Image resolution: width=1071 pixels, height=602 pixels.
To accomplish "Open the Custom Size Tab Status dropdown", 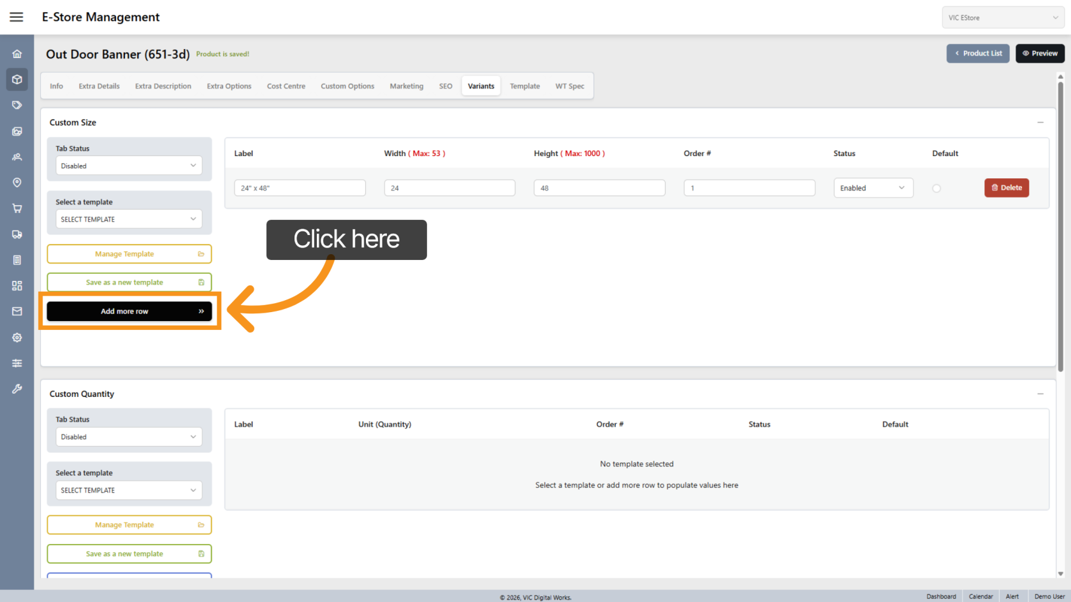I will click(x=129, y=166).
